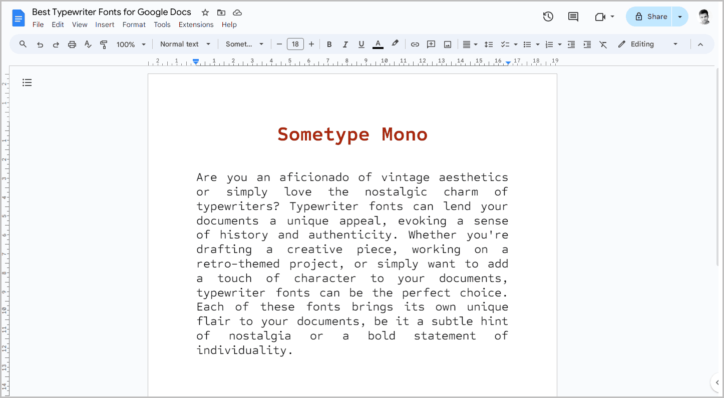Open the Normal text style dropdown

[185, 44]
